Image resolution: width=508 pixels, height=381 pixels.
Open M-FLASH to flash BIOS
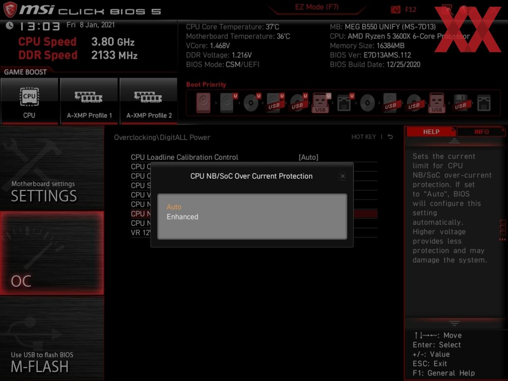(x=52, y=339)
